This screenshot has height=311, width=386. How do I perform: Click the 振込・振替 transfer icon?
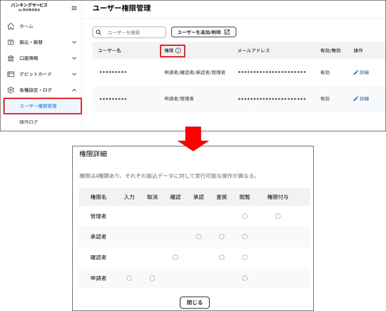point(11,42)
